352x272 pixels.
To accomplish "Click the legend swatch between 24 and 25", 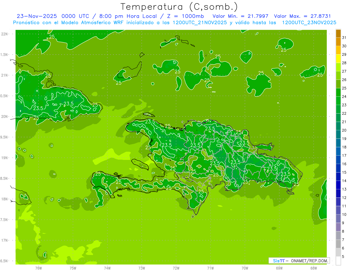I will pyautogui.click(x=339, y=92).
